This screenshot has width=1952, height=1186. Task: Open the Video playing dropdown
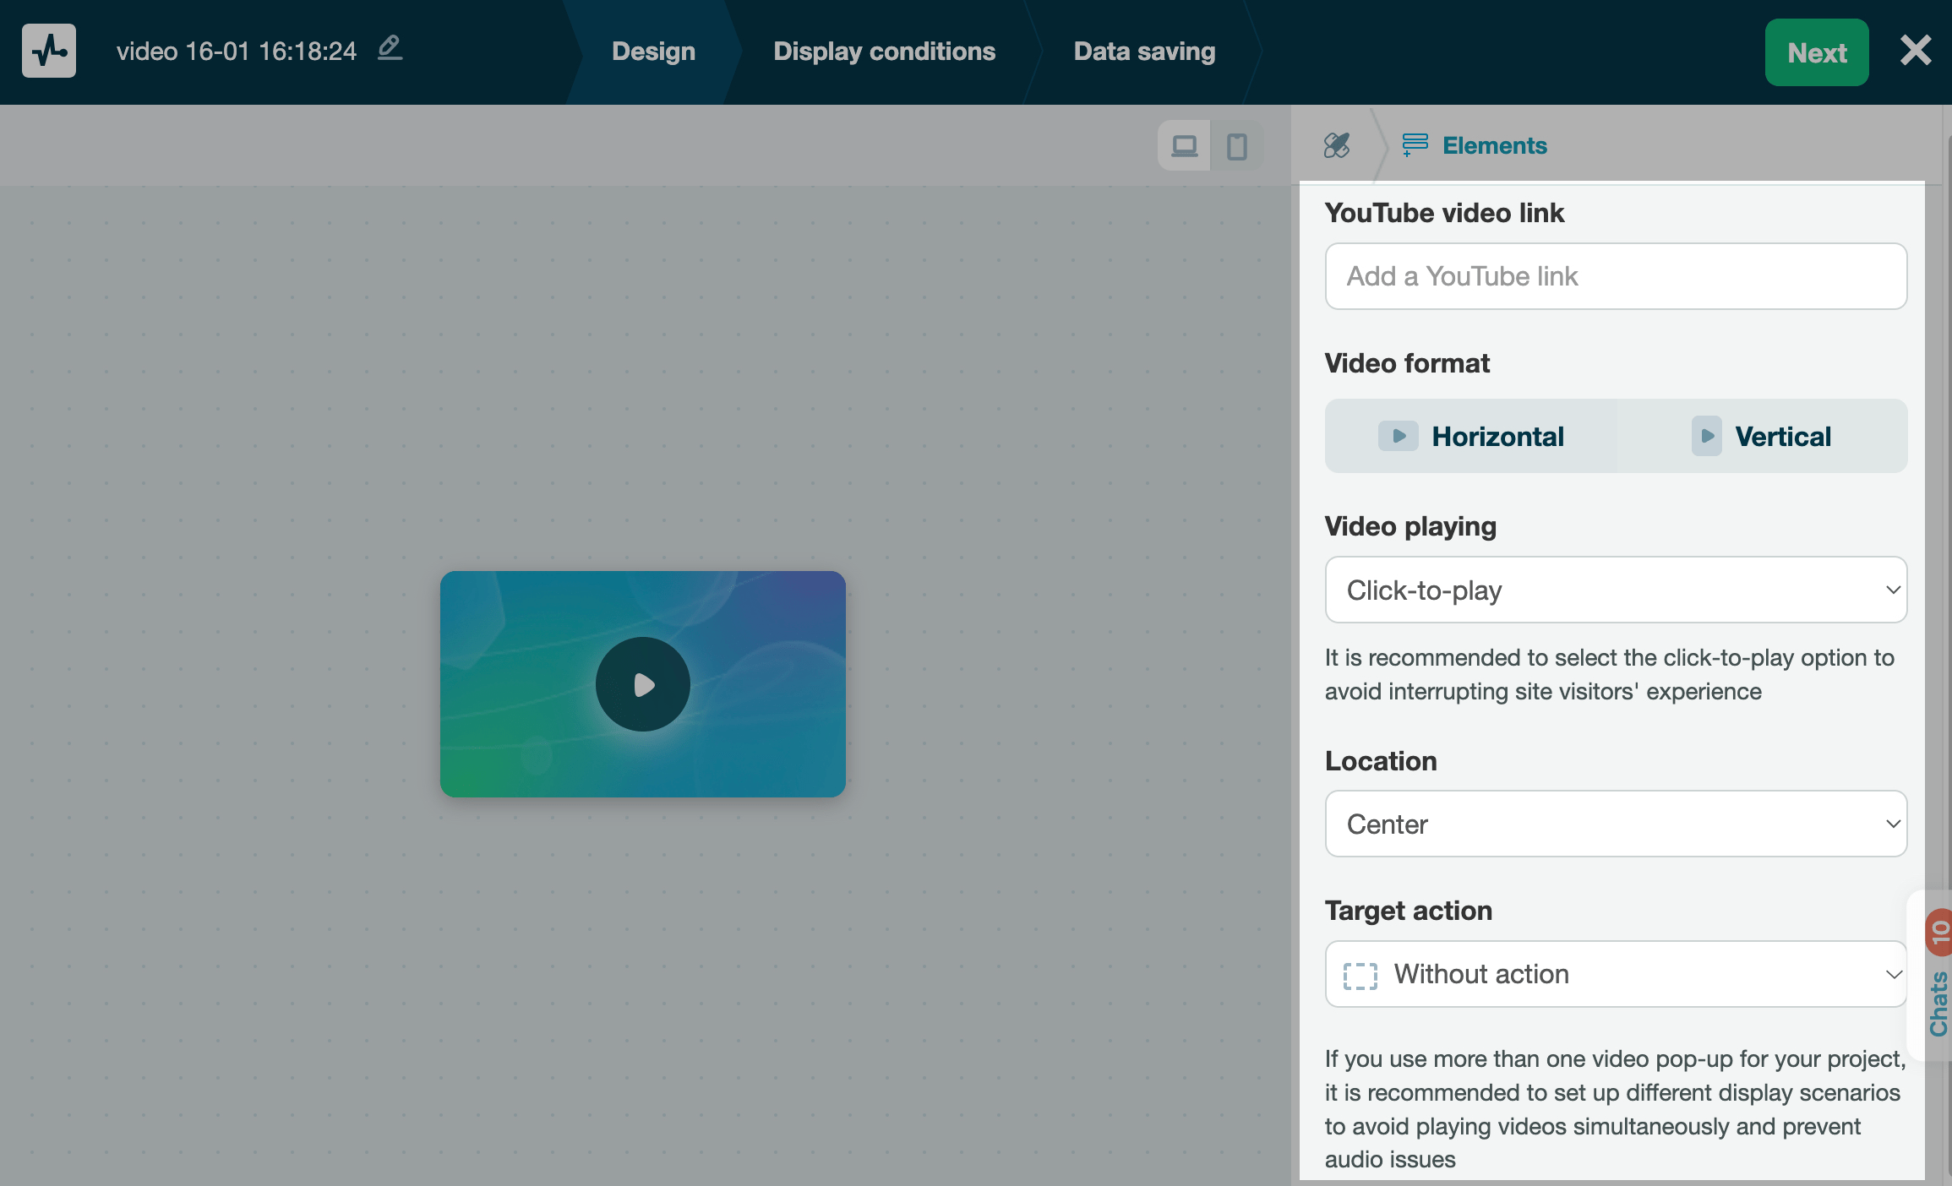pos(1615,590)
